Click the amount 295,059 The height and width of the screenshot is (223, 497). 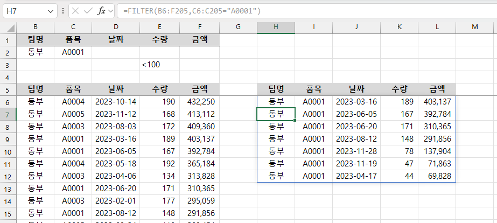(199, 201)
